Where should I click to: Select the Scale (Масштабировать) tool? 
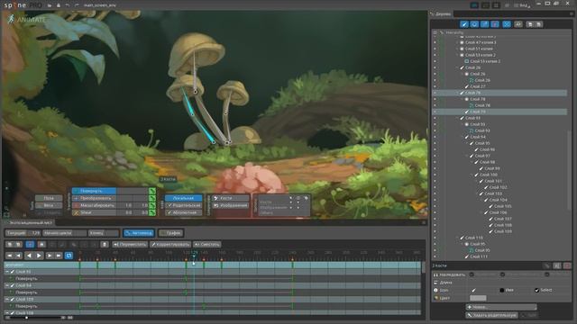point(94,205)
